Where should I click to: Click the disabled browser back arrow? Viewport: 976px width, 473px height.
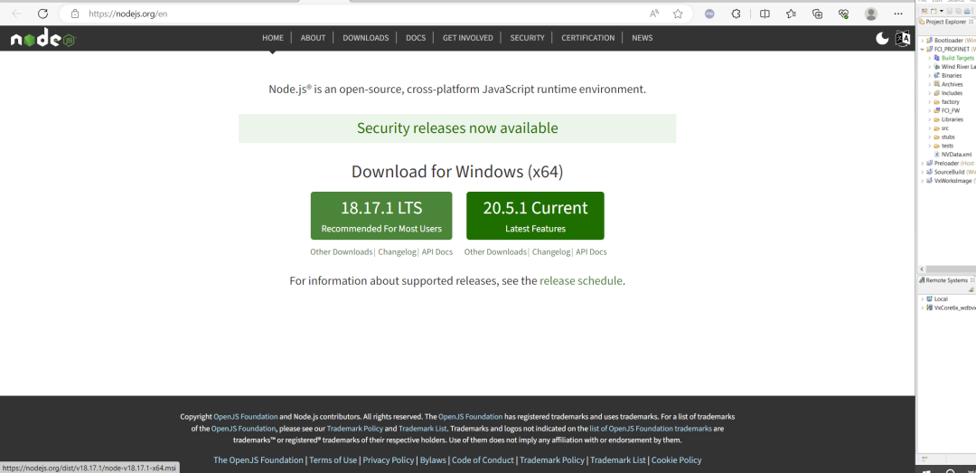pos(17,14)
